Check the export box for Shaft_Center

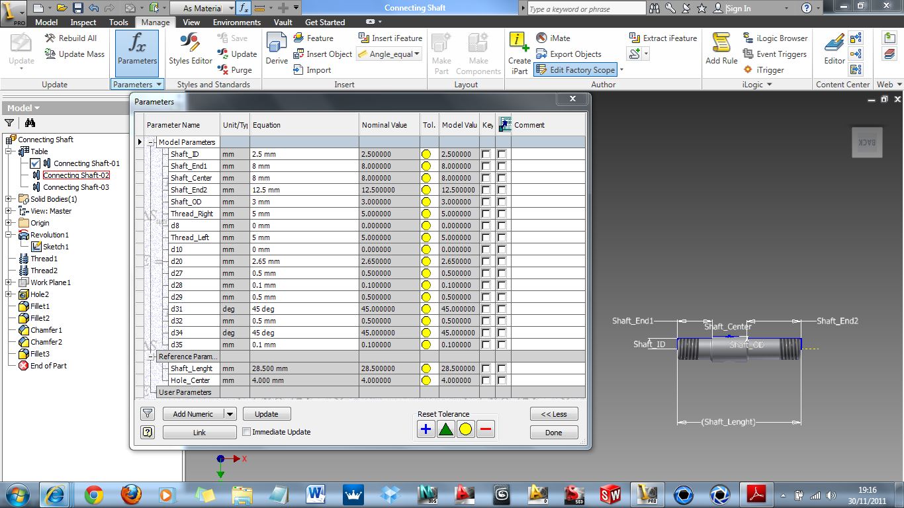(x=502, y=178)
